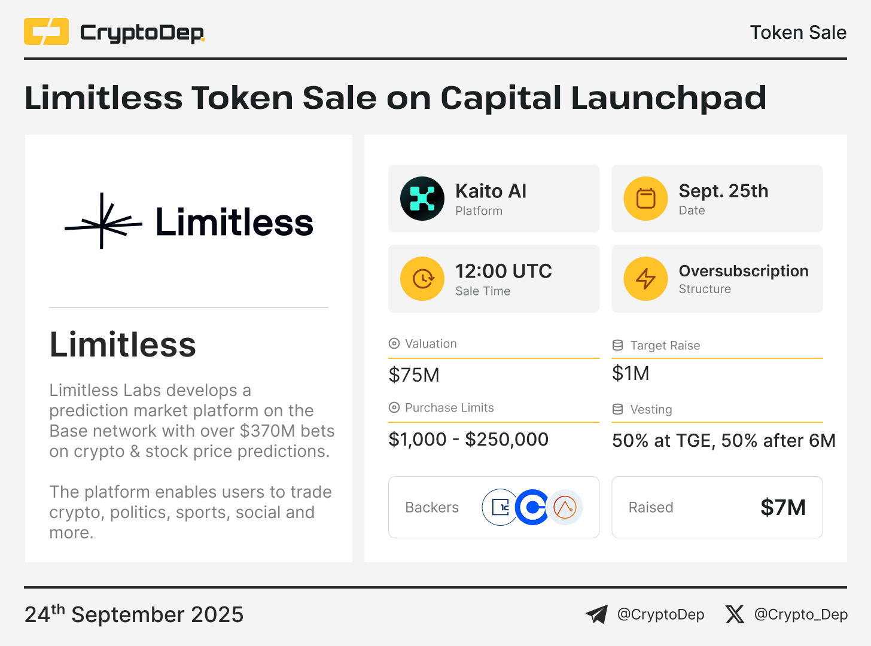Viewport: 871px width, 646px height.
Task: Open the @CryptoDep Telegram handle
Action: (660, 614)
